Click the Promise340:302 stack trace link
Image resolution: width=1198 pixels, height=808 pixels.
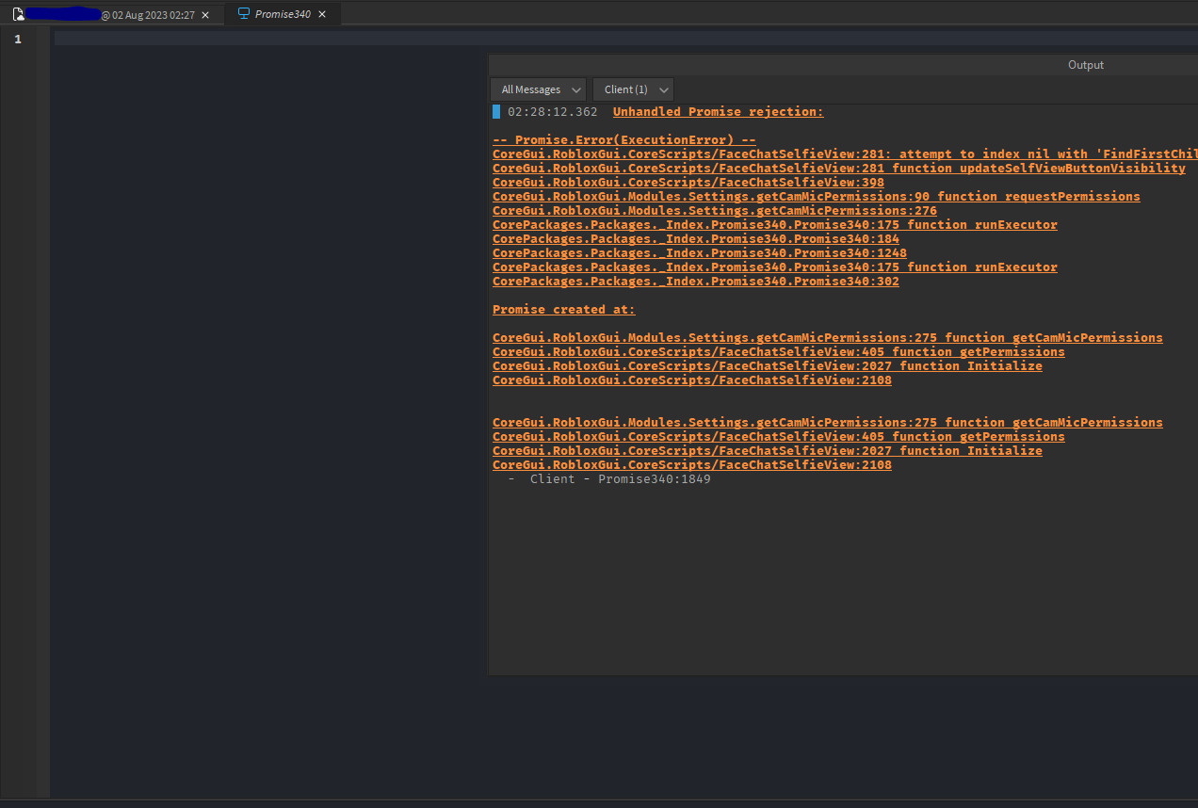695,282
